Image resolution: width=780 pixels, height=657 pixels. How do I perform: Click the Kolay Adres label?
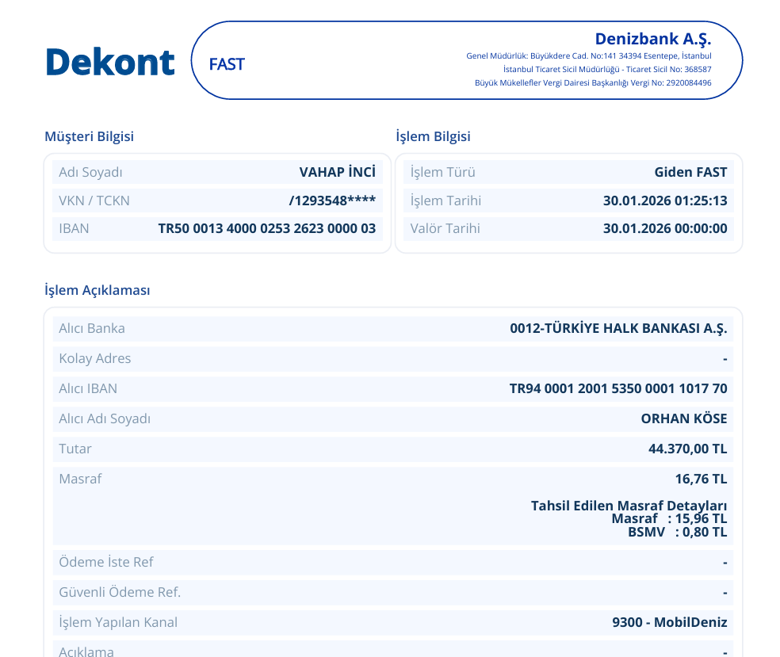(x=94, y=358)
